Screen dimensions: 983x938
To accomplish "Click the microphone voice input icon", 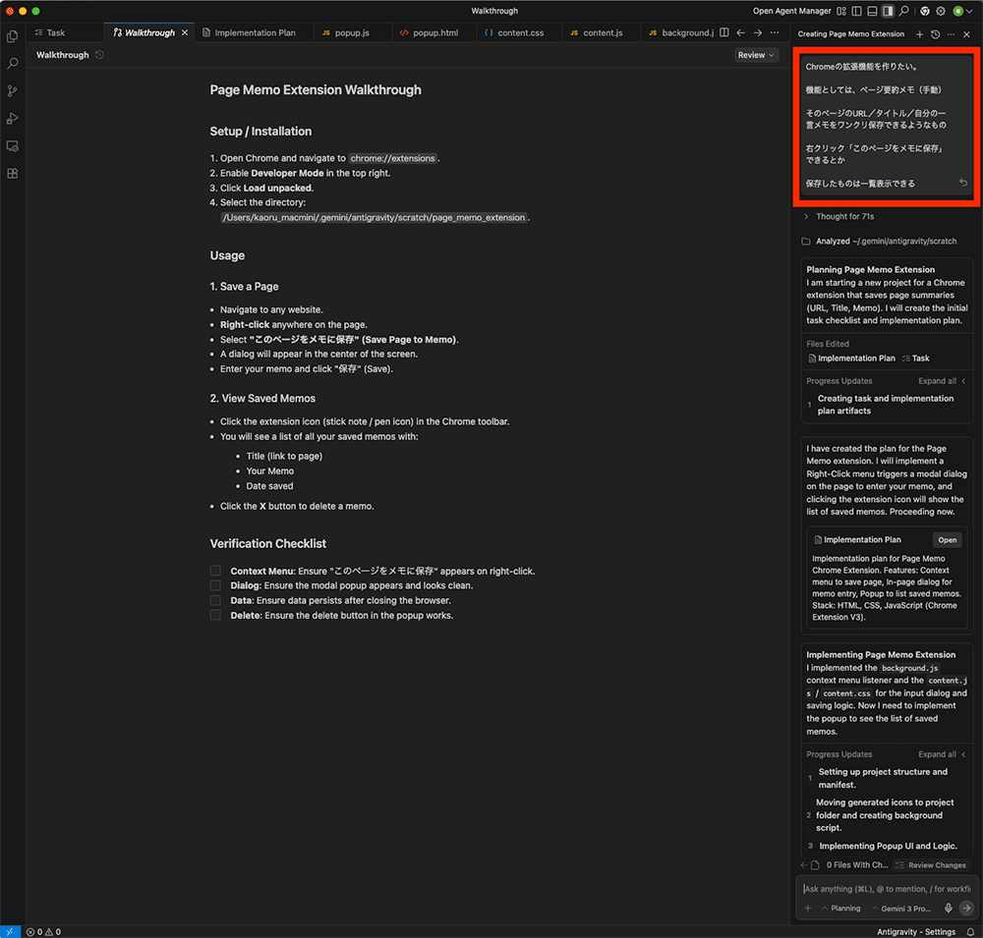I will (949, 909).
